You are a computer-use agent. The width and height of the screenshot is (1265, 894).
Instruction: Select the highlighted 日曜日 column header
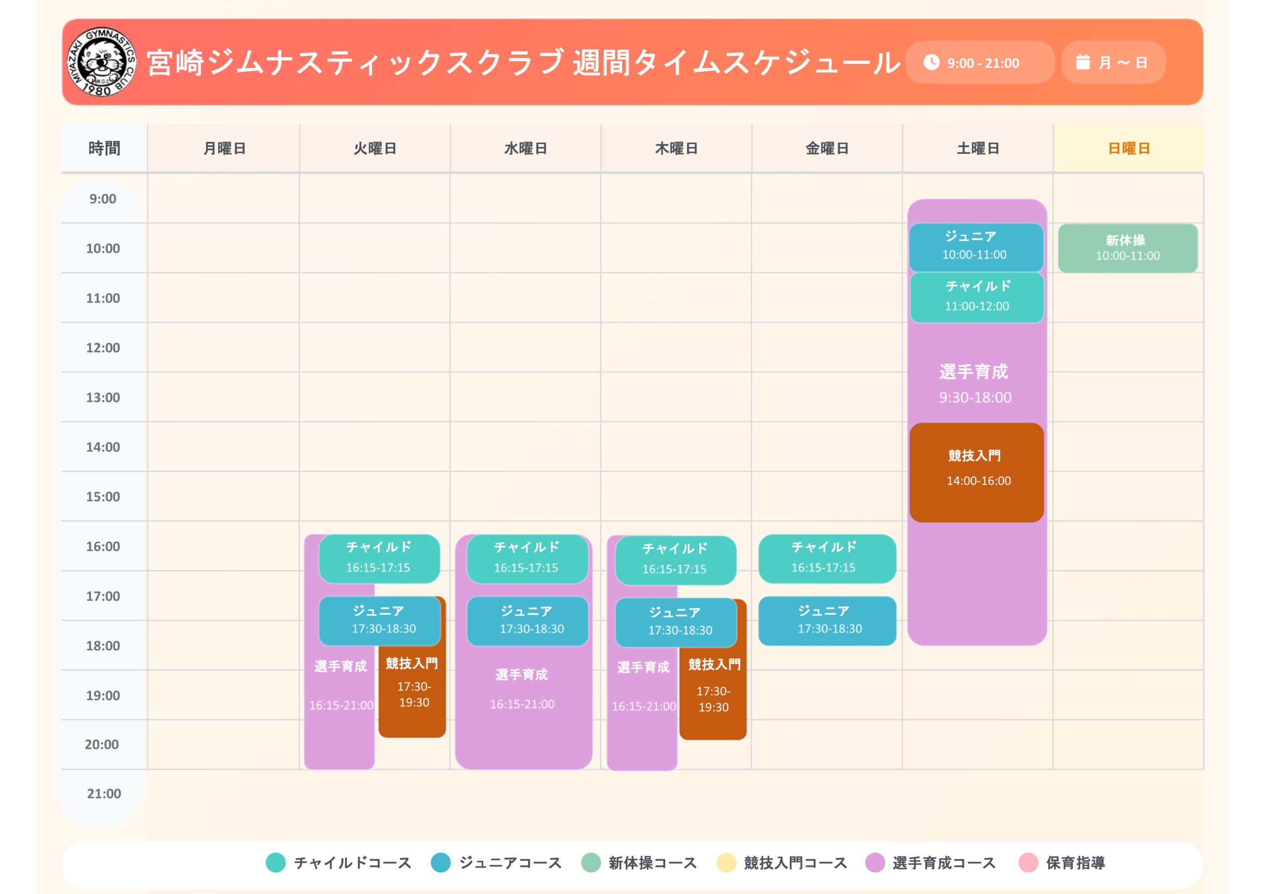click(1128, 148)
